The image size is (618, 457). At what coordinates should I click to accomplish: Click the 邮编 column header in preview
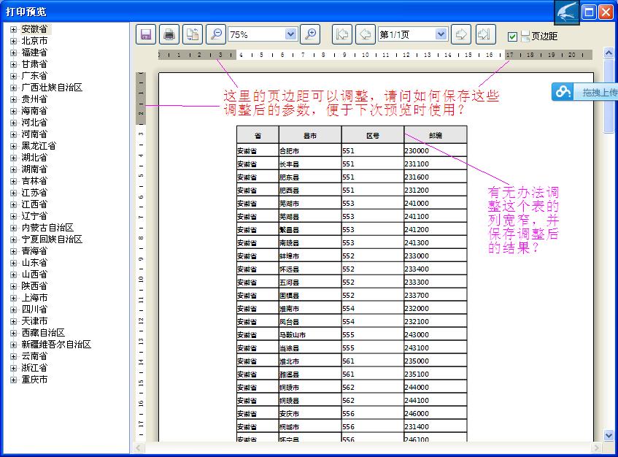coord(435,135)
